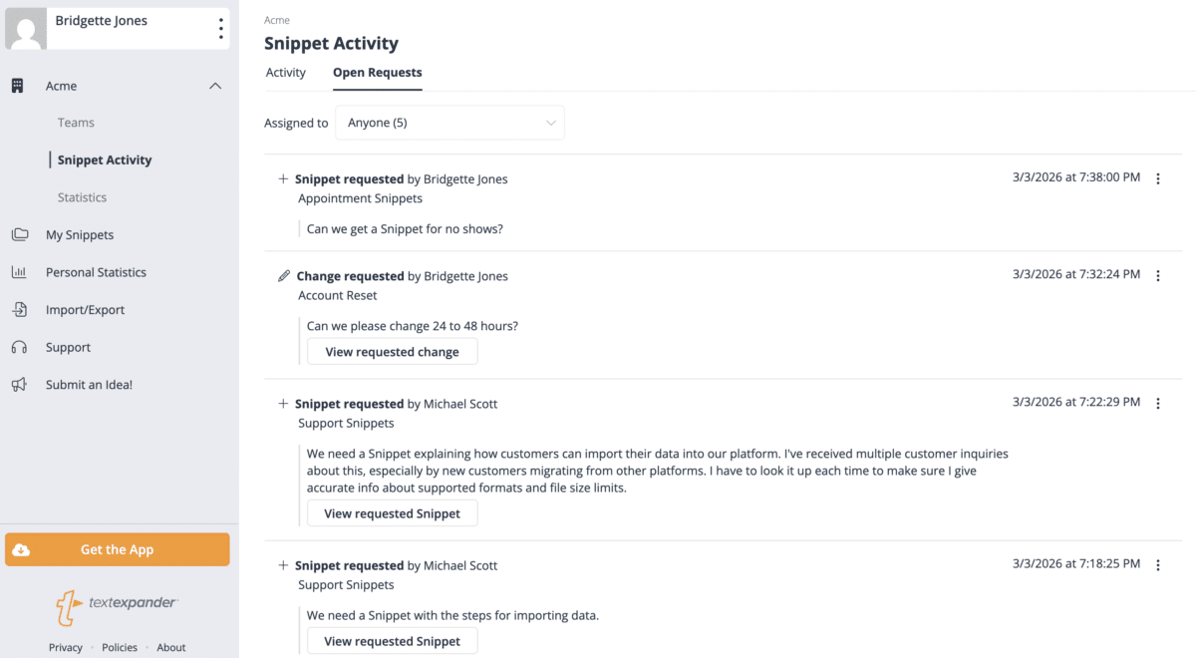Viewport: 1196px width, 658px height.
Task: Click the My Snippets folder icon
Action: [x=19, y=235]
